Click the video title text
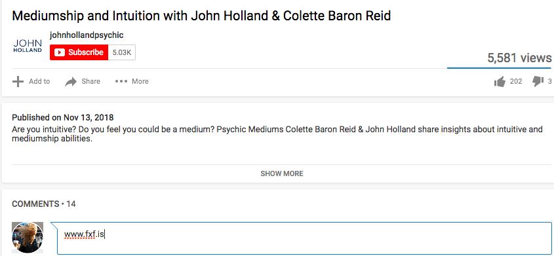Image resolution: width=554 pixels, height=256 pixels. (x=201, y=16)
